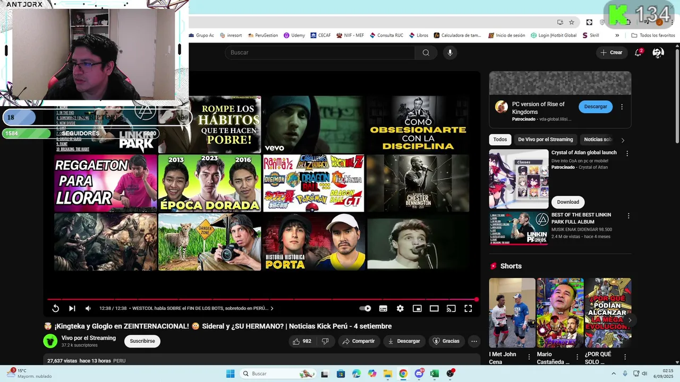Open the Crear menu

point(611,53)
